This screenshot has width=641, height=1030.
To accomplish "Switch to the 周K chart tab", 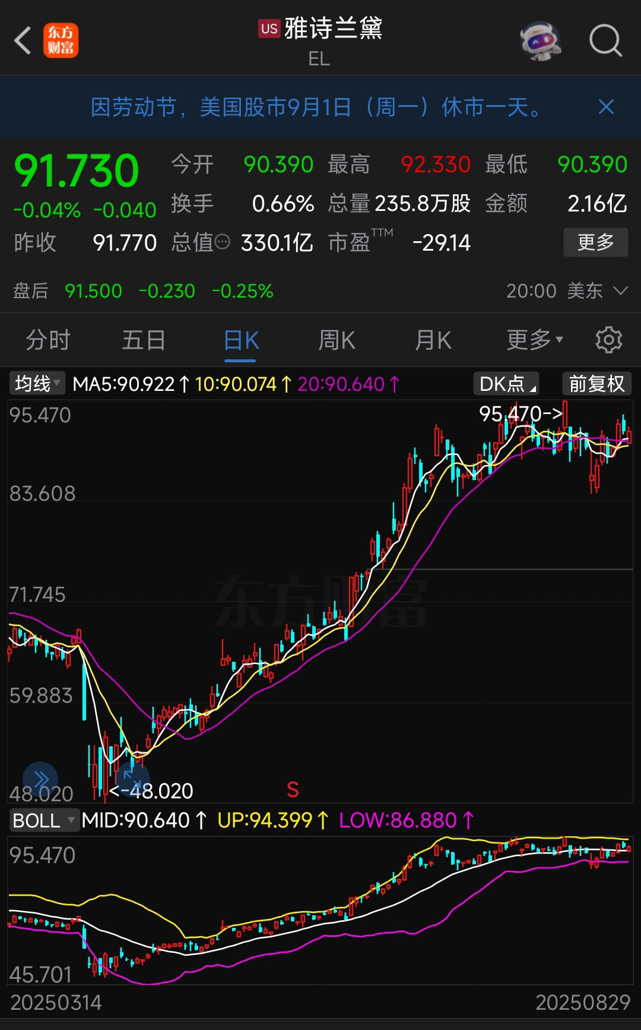I will coord(337,340).
